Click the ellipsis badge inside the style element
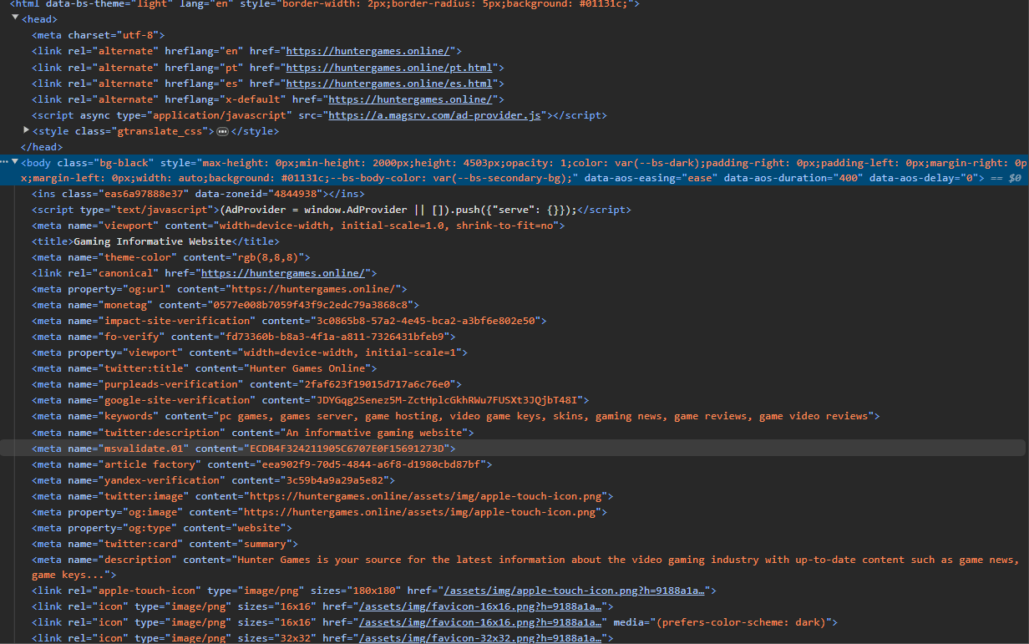This screenshot has height=644, width=1029. (x=222, y=131)
